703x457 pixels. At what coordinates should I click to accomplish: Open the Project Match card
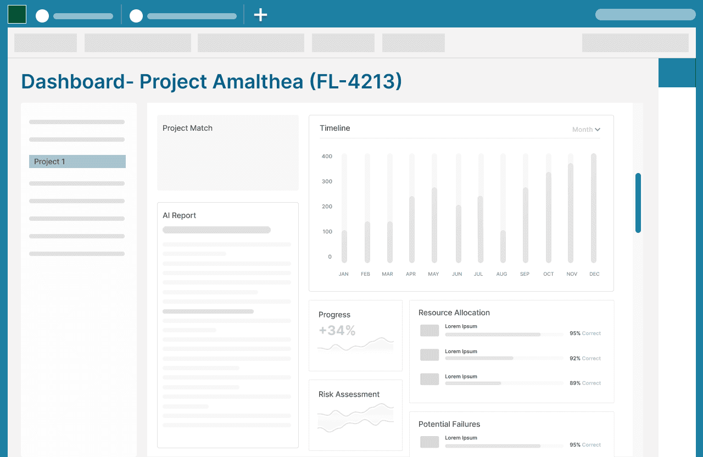click(228, 153)
